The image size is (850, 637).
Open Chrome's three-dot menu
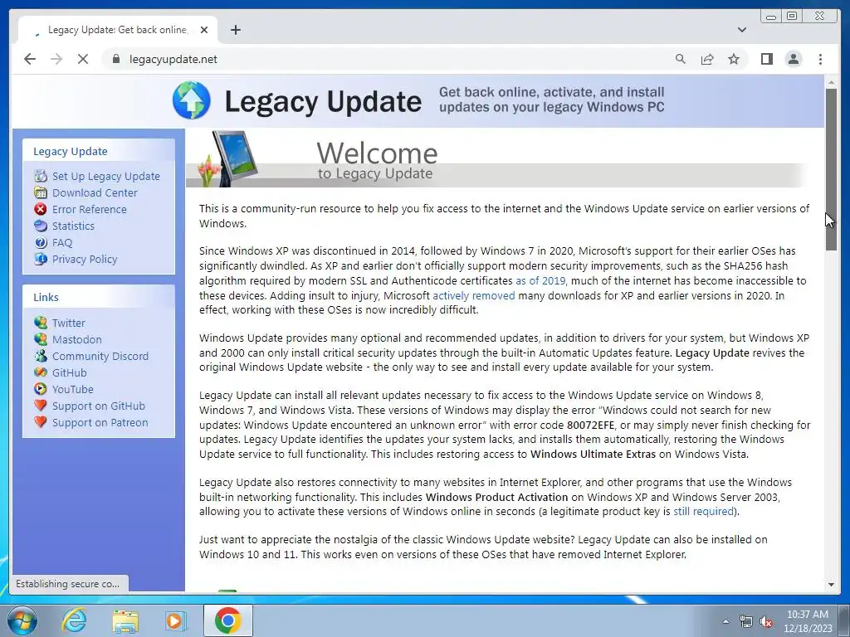click(x=820, y=59)
